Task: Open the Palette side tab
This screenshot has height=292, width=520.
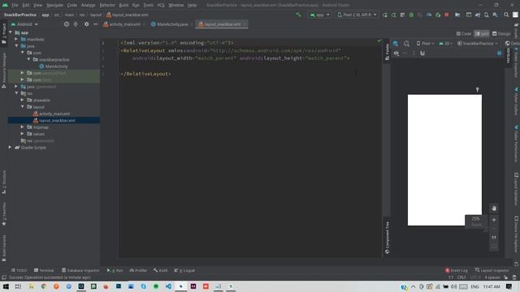Action: point(387,52)
